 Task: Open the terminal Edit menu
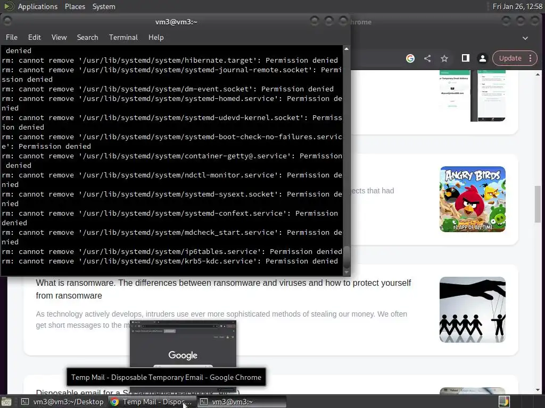click(x=35, y=37)
